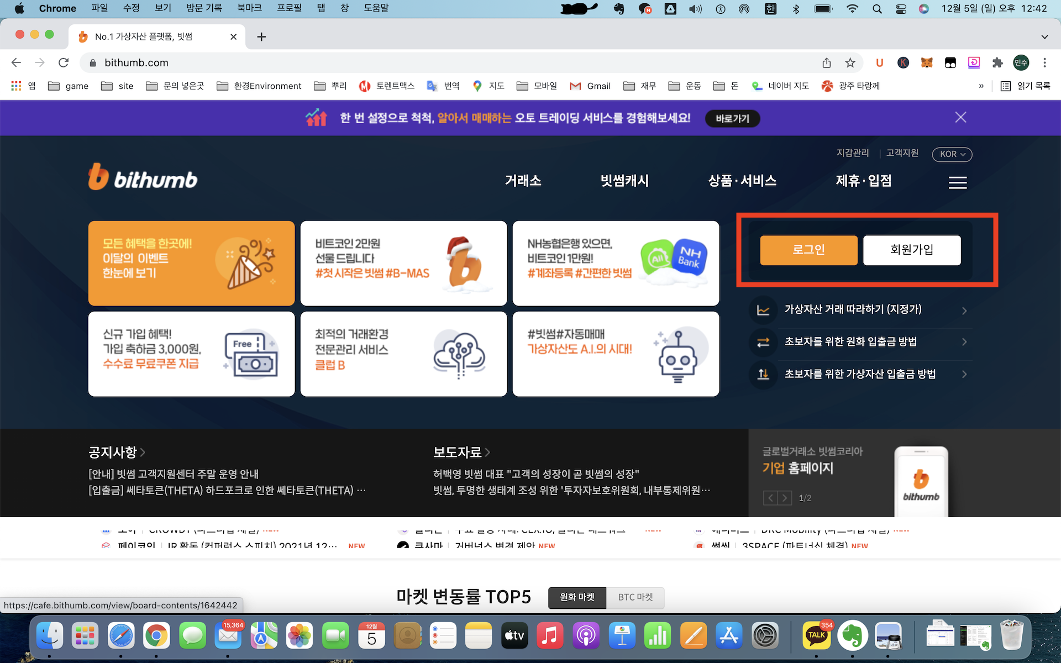Open the 투자자보호위원회 press article
The width and height of the screenshot is (1061, 663).
[x=571, y=491]
